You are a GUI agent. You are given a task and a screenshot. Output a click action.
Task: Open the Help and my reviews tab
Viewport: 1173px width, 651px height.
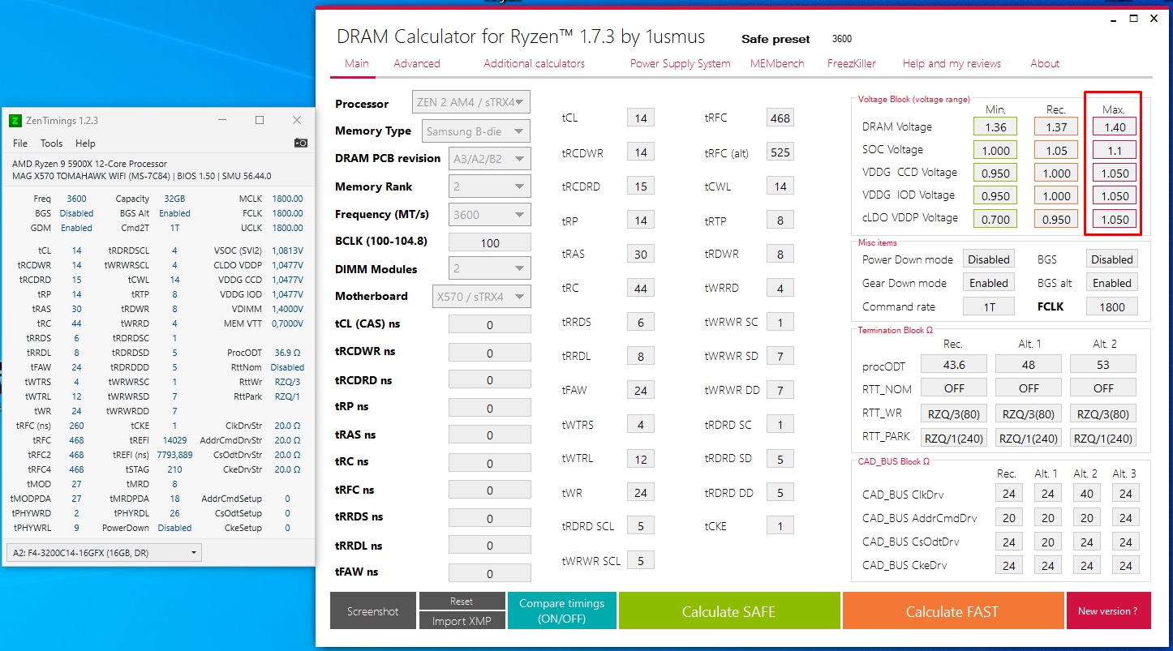click(952, 63)
